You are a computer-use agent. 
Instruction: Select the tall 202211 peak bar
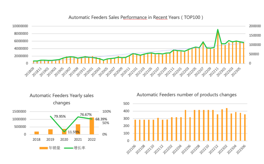pos(218,47)
